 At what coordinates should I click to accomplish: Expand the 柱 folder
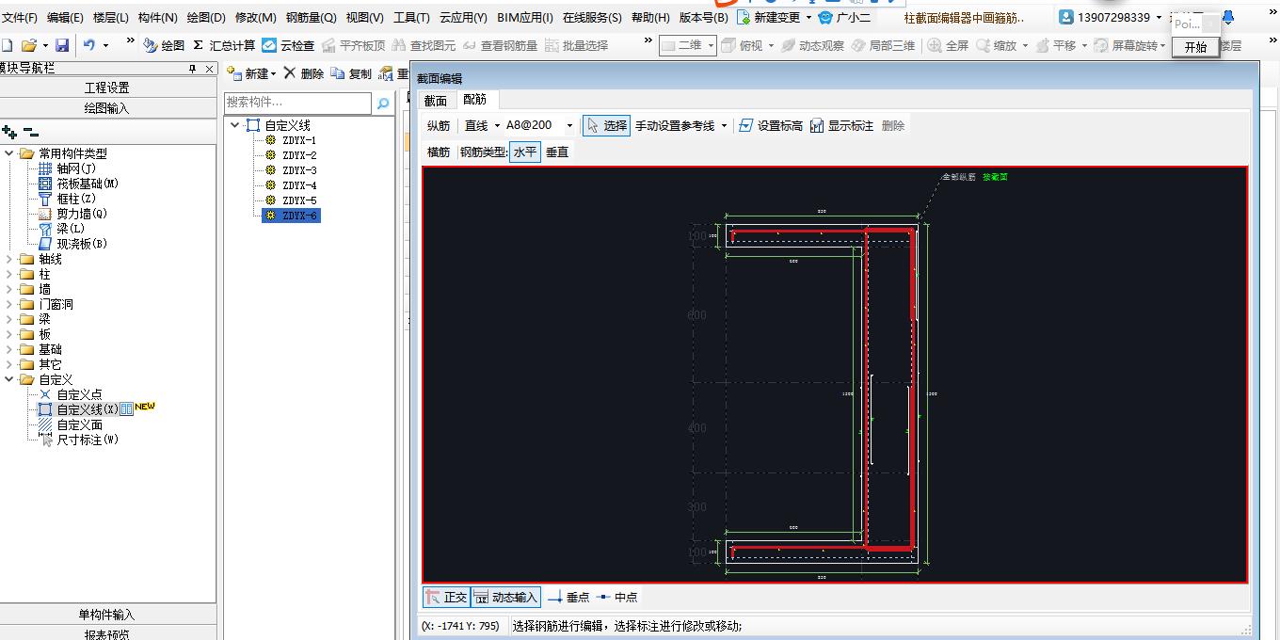[x=10, y=274]
